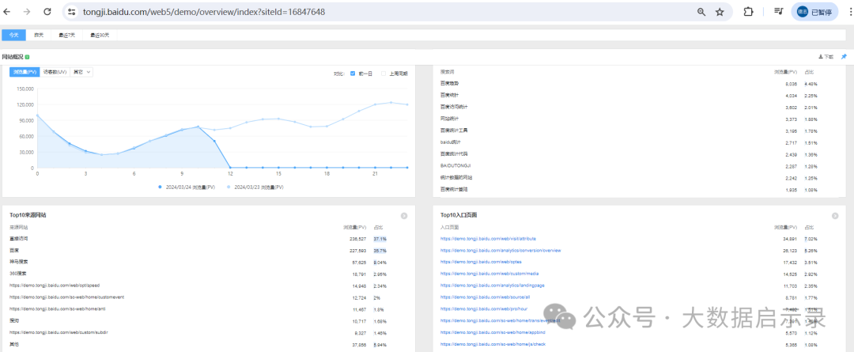Click the source row ending /sc-web/home/customevent

click(67, 297)
